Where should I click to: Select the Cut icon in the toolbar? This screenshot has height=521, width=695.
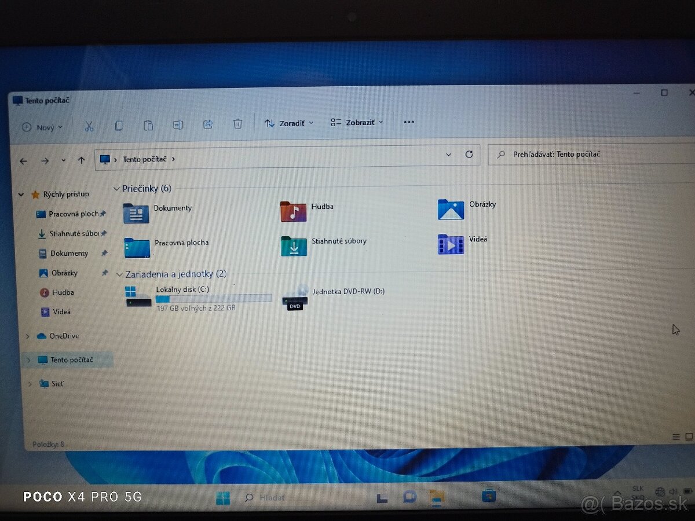89,126
